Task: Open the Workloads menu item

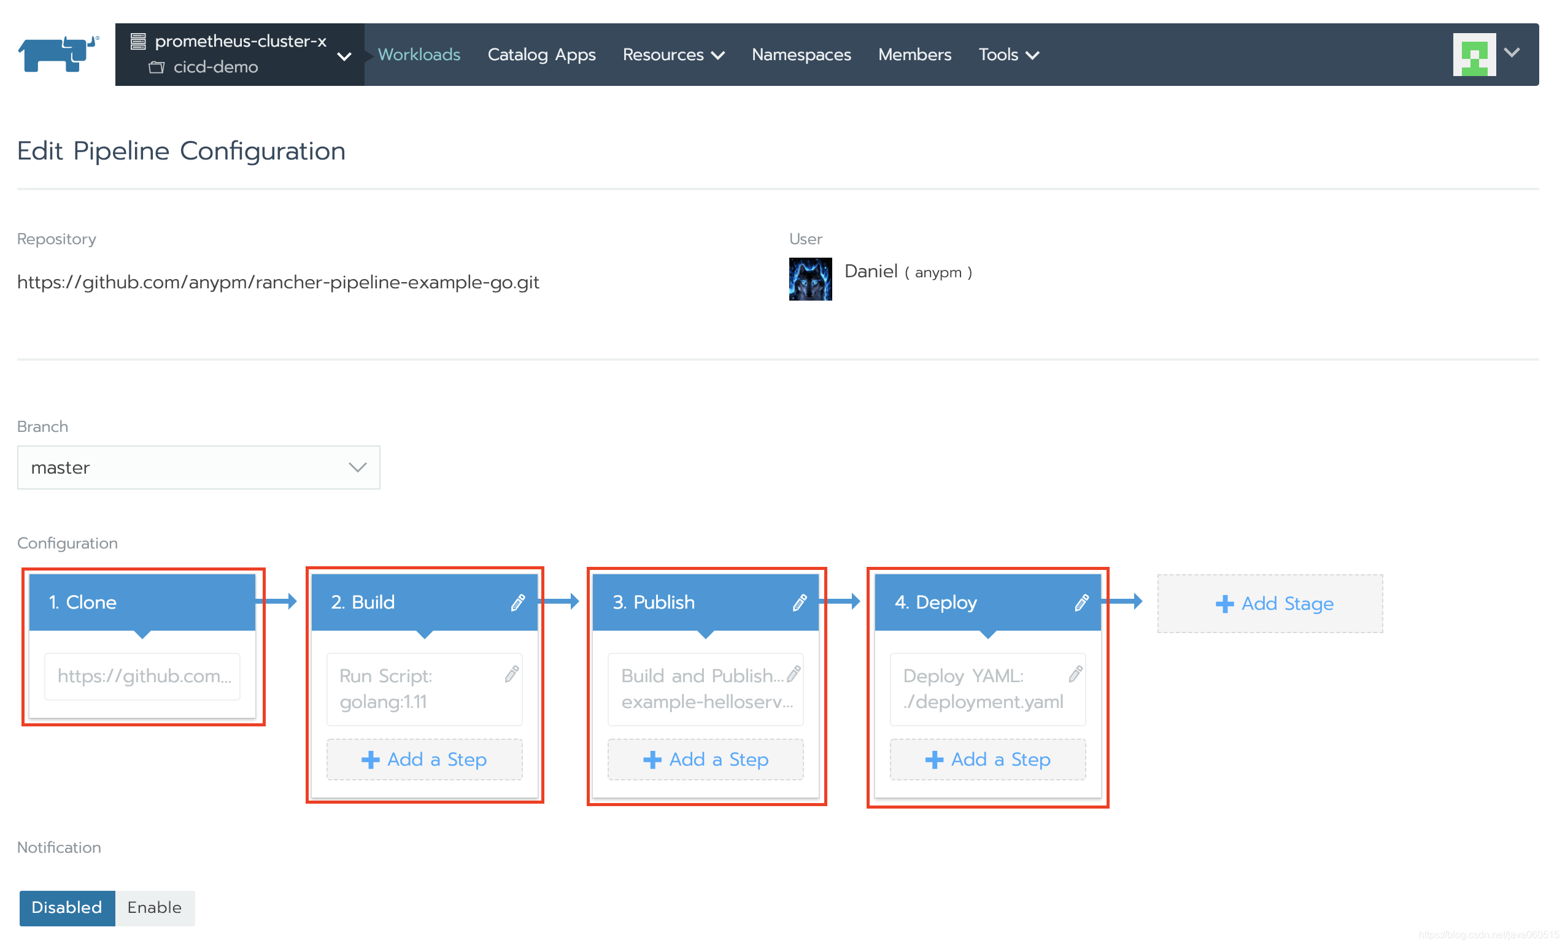Action: coord(419,55)
